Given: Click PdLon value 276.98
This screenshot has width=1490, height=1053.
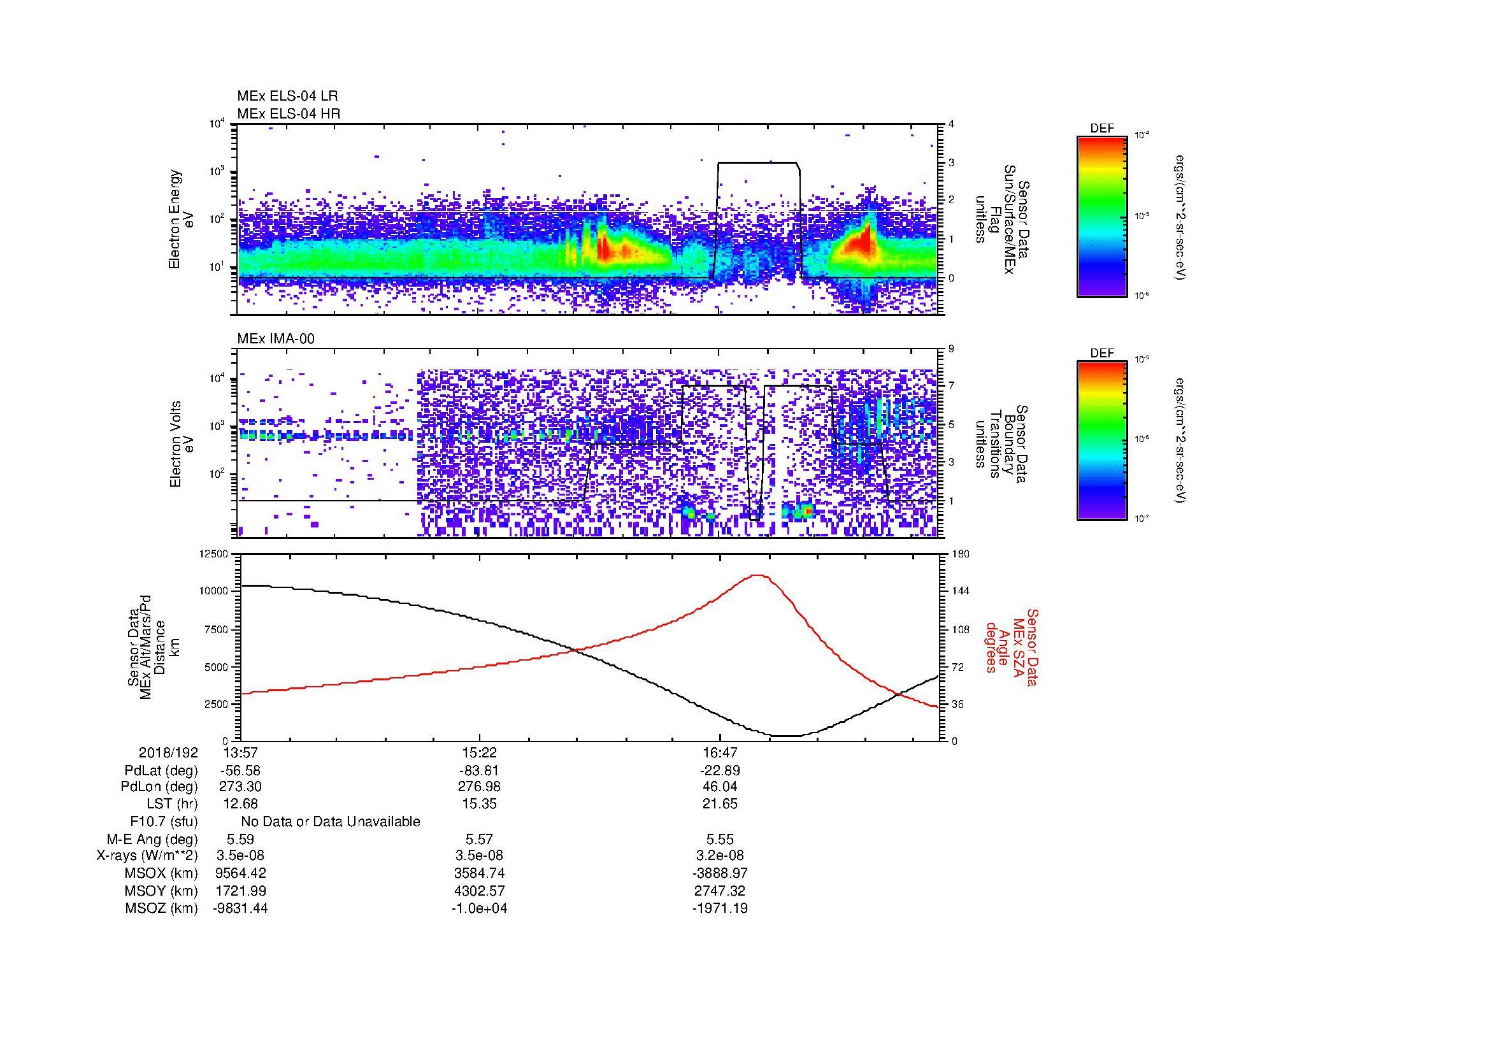Looking at the screenshot, I should [479, 787].
